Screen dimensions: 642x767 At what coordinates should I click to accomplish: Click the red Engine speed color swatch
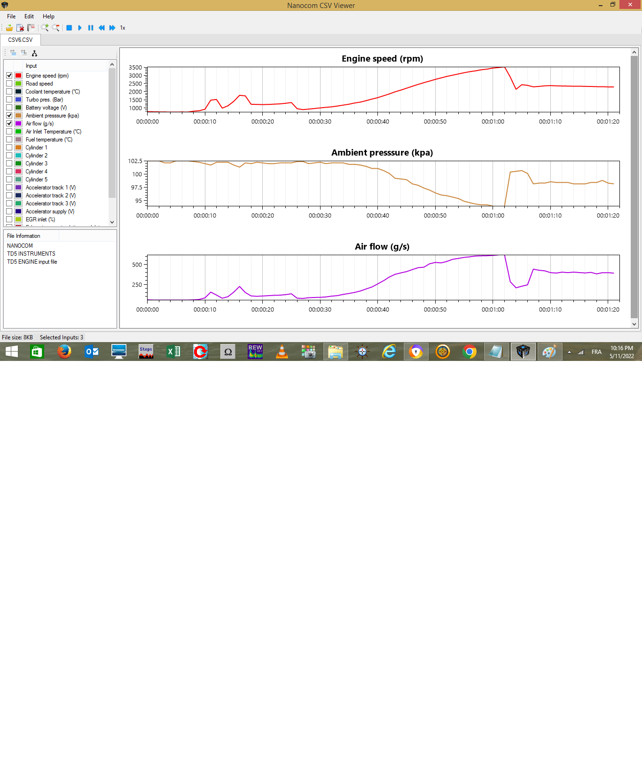tap(18, 76)
